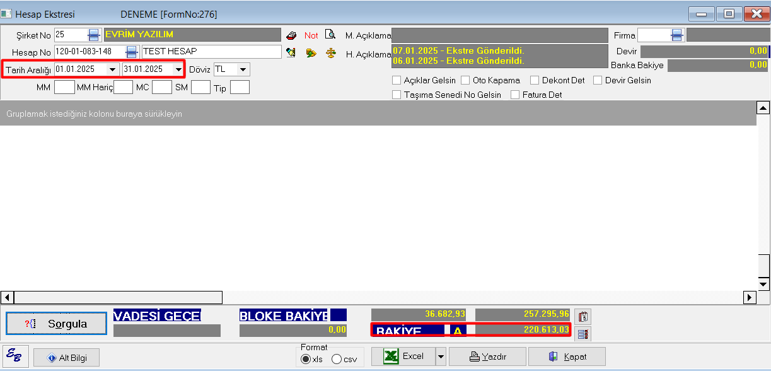The width and height of the screenshot is (771, 371).
Task: Click the MM input box
Action: point(64,87)
